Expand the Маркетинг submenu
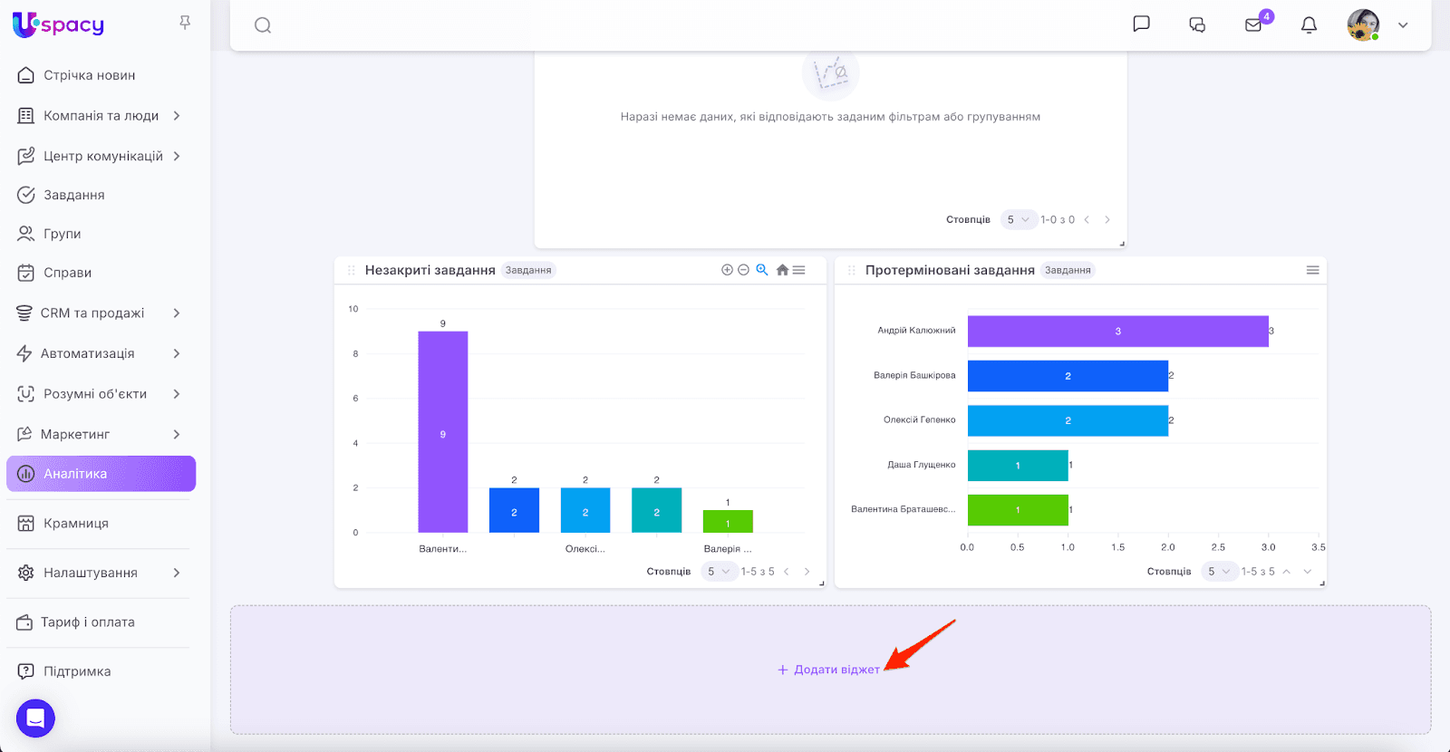The image size is (1450, 752). (x=177, y=435)
